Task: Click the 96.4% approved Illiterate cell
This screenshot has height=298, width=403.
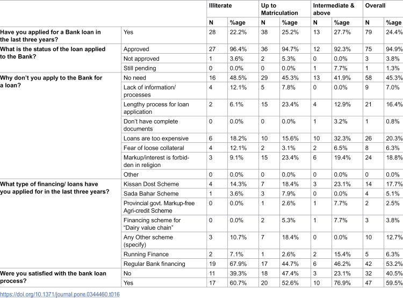Action: (x=238, y=49)
